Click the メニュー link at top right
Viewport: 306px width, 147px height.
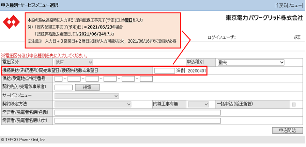tap(295, 5)
